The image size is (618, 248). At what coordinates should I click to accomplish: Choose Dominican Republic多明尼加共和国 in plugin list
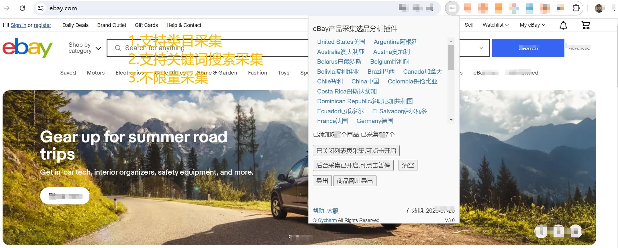tap(365, 101)
